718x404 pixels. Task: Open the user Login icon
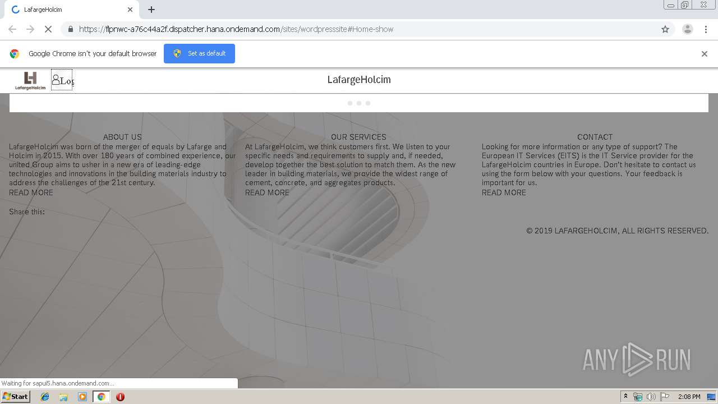(x=62, y=80)
